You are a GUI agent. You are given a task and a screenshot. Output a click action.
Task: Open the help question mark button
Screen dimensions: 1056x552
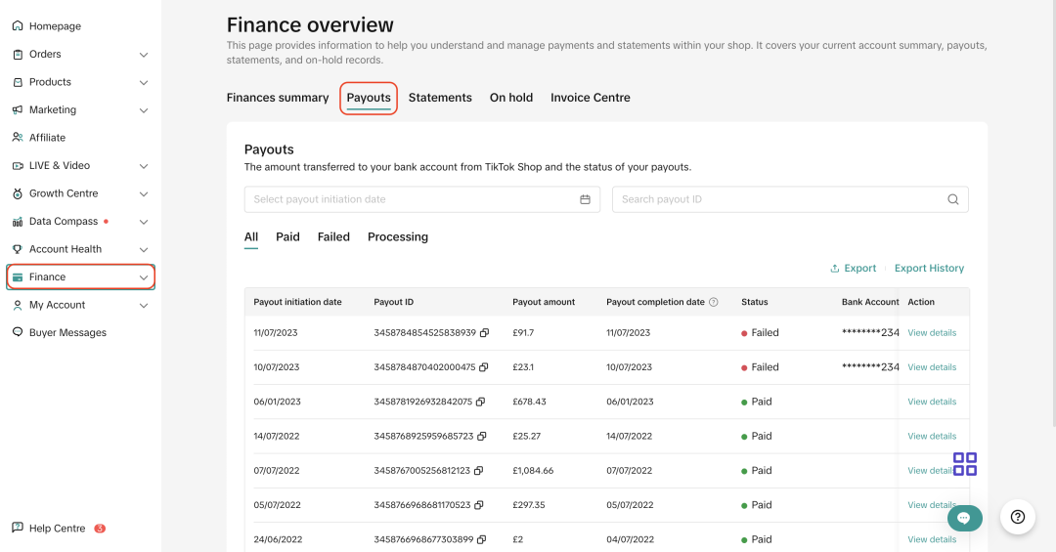point(1017,517)
